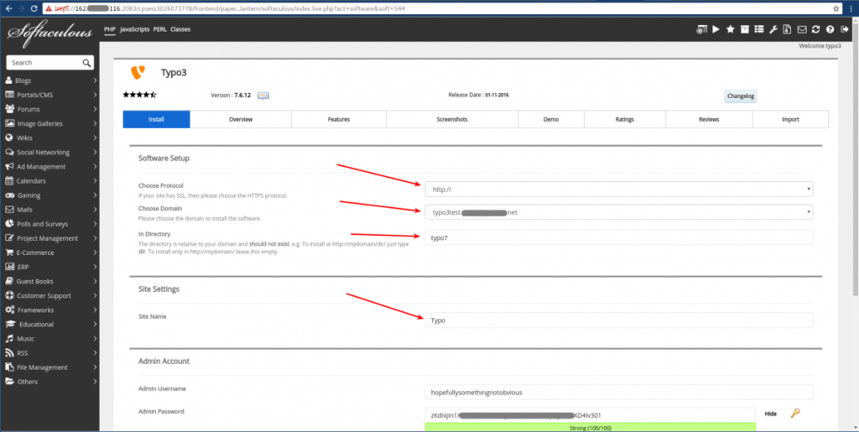This screenshot has width=859, height=432.
Task: Click the small icon next to Version 7.6.12
Action: 263,96
